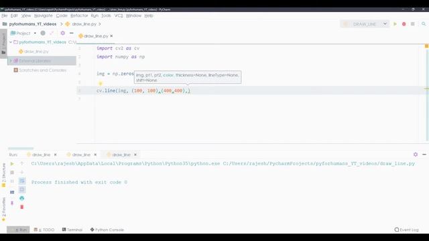The image size is (429, 241).
Task: Click the inspection status indicator at editor top-right
Action: 426,46
